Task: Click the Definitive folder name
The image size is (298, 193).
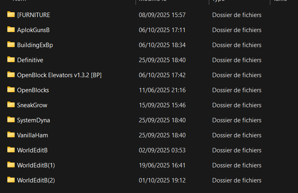Action: point(30,60)
